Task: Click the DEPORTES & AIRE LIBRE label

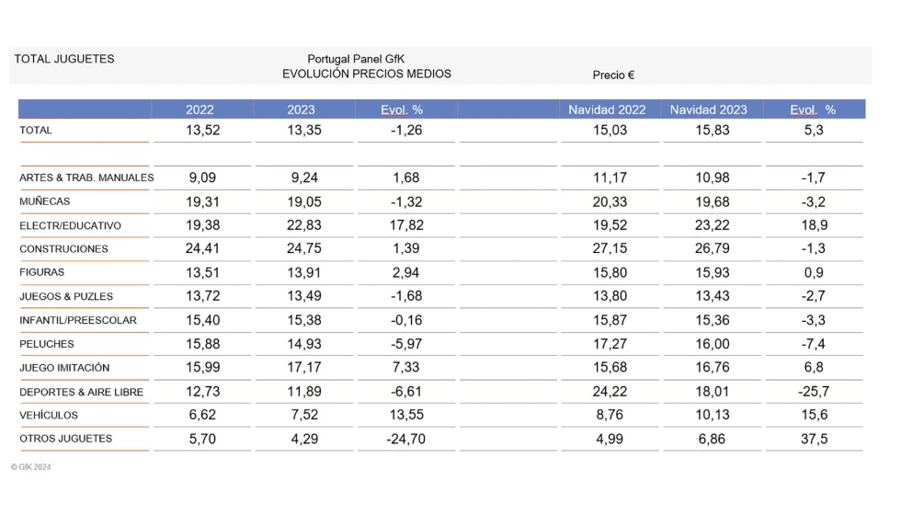Action: point(81,392)
